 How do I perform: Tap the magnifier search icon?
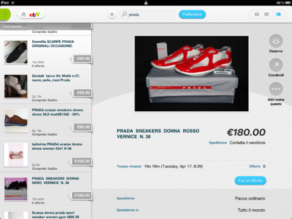tap(124, 14)
